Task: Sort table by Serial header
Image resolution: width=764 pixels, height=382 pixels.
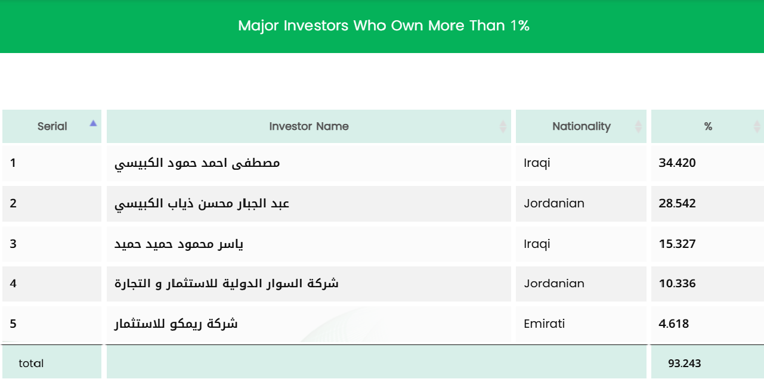Action: [x=52, y=126]
